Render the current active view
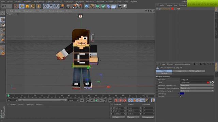The image size is (218, 122). point(68,6)
